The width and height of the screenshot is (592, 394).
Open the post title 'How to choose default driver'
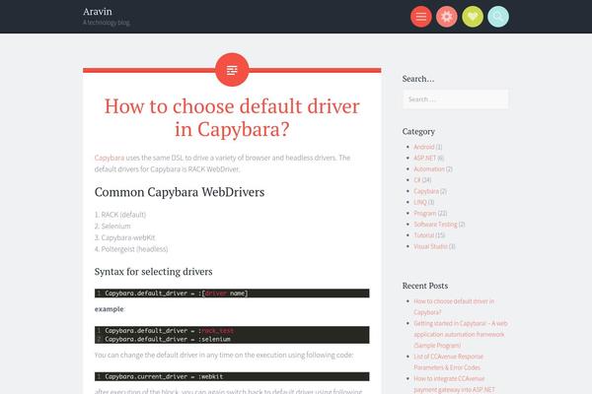click(232, 117)
